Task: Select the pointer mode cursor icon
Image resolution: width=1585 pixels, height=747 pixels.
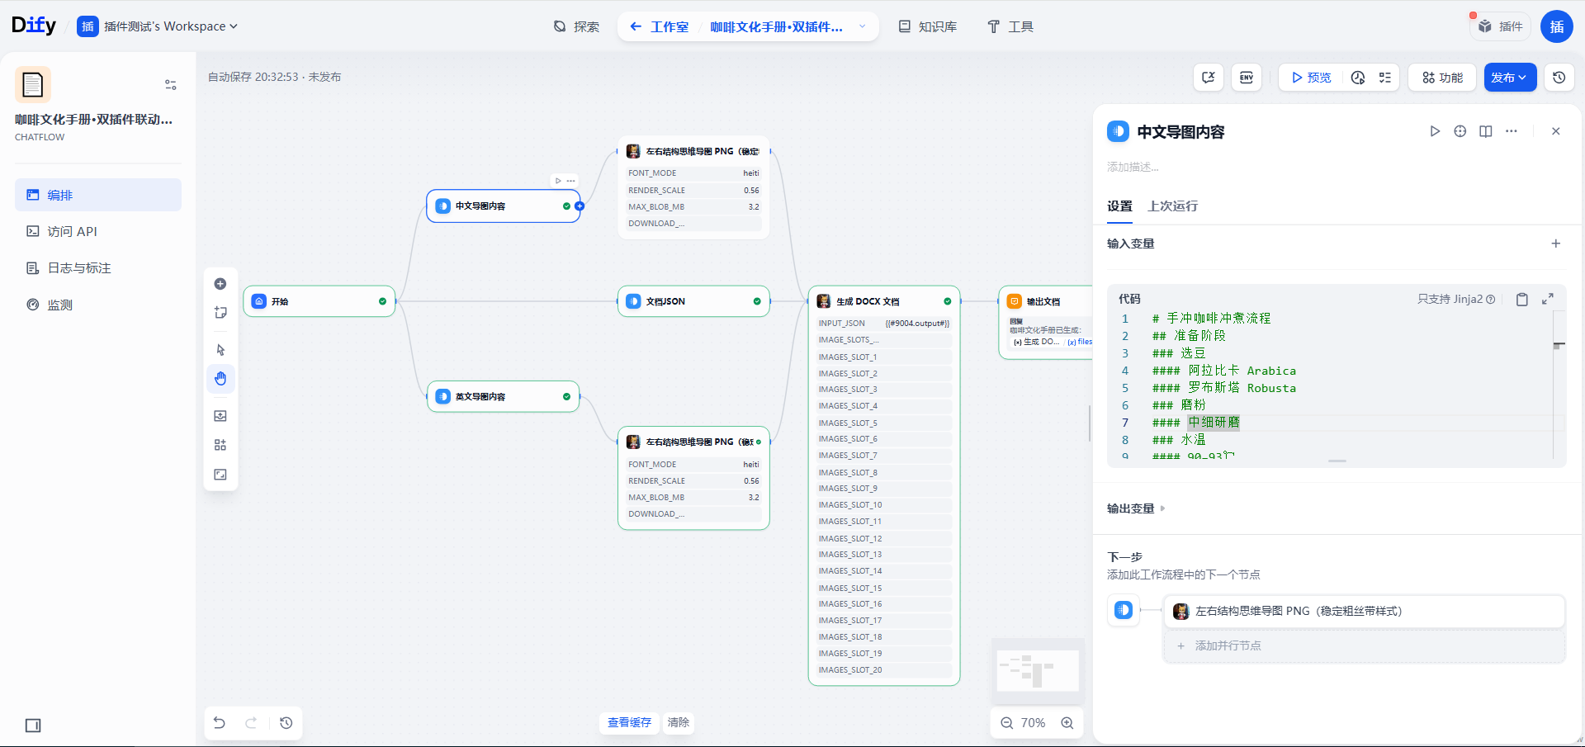Action: point(220,350)
